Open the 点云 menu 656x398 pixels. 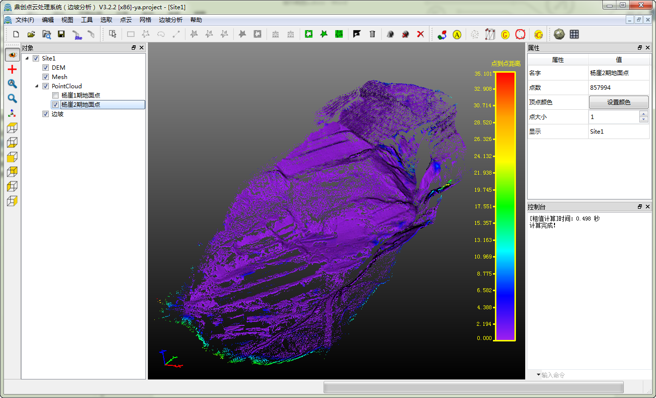pos(125,20)
